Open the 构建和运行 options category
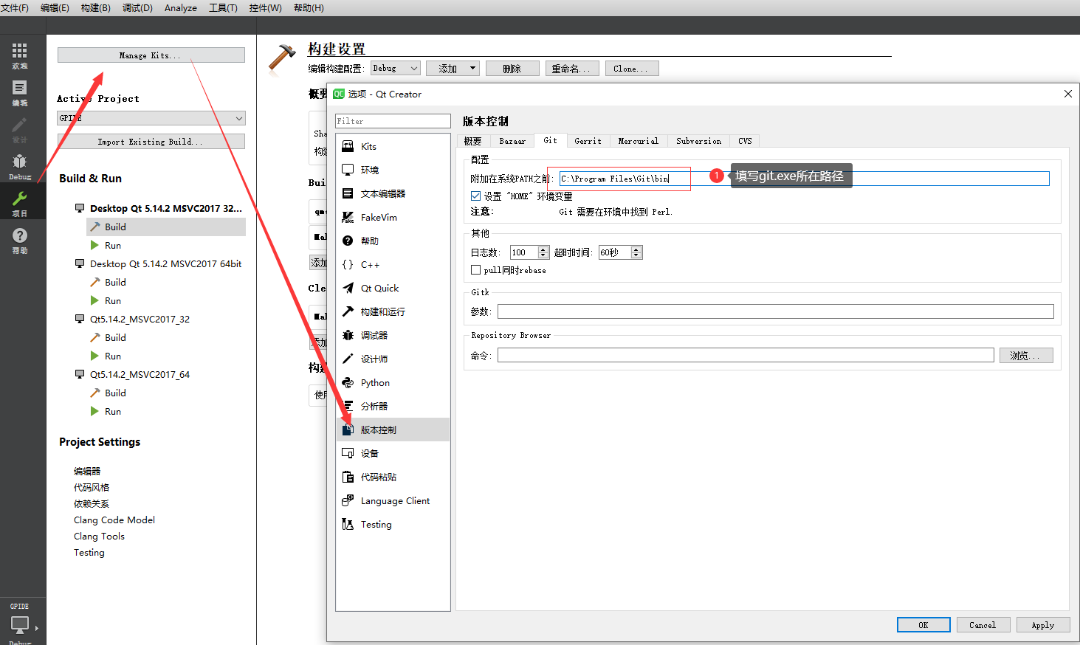Screen dimensions: 1080x645 (x=393, y=311)
